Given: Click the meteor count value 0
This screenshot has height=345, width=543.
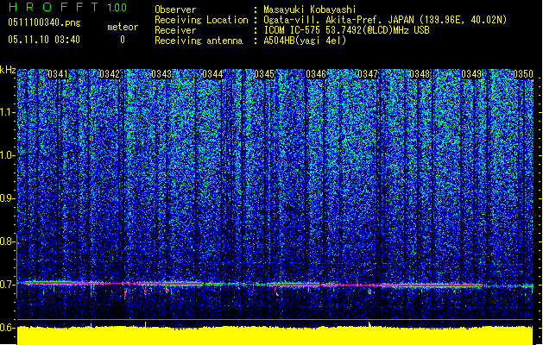Looking at the screenshot, I should click(x=123, y=40).
